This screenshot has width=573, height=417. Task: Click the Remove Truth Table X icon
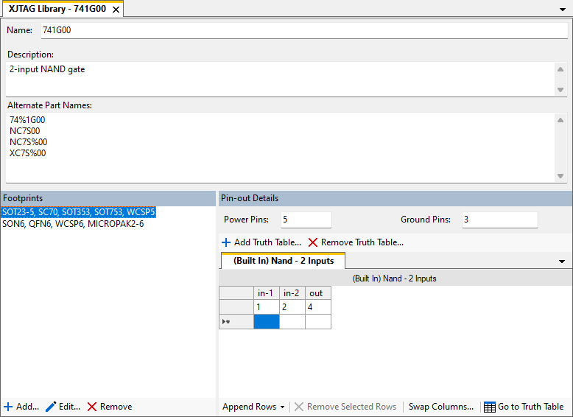pyautogui.click(x=313, y=242)
